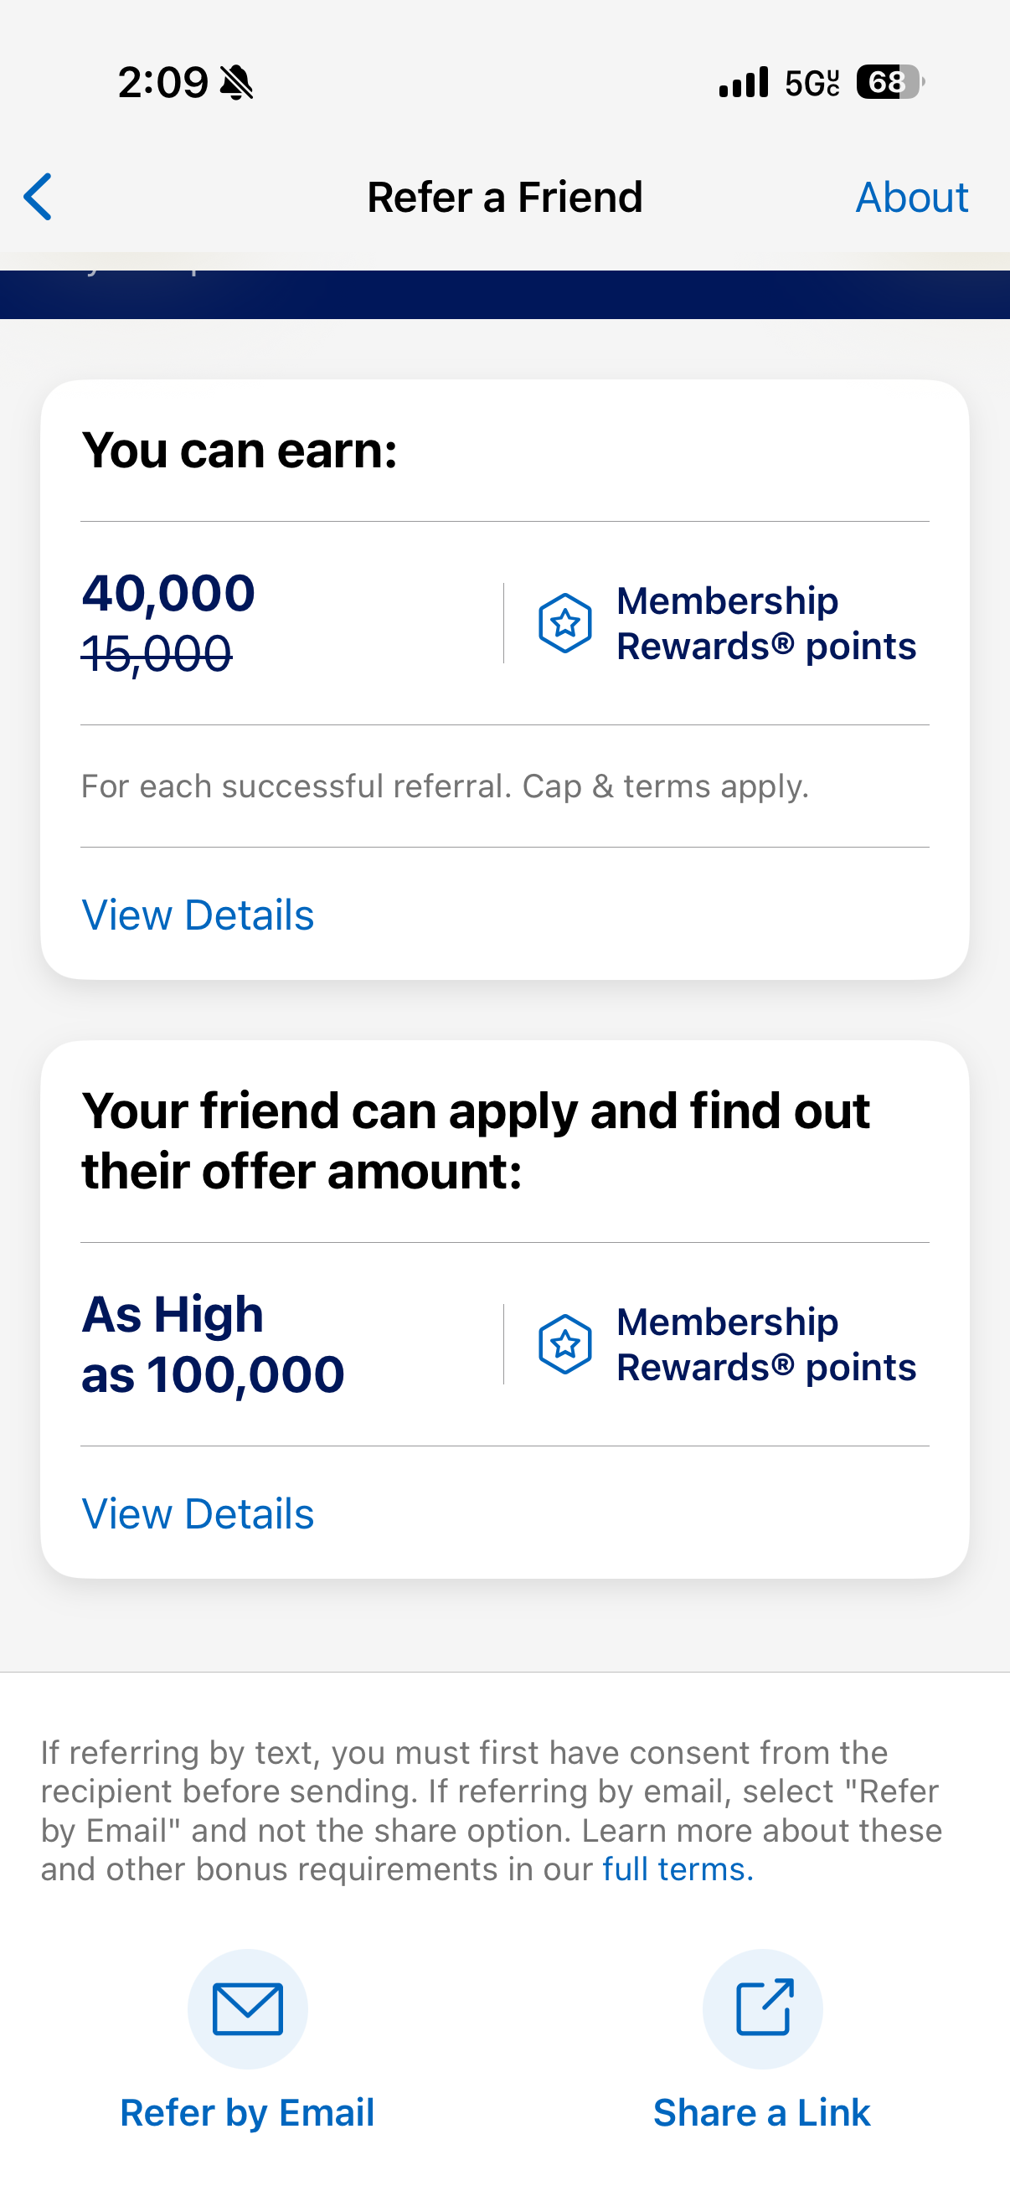Tap star icon in You can earn card

564,623
